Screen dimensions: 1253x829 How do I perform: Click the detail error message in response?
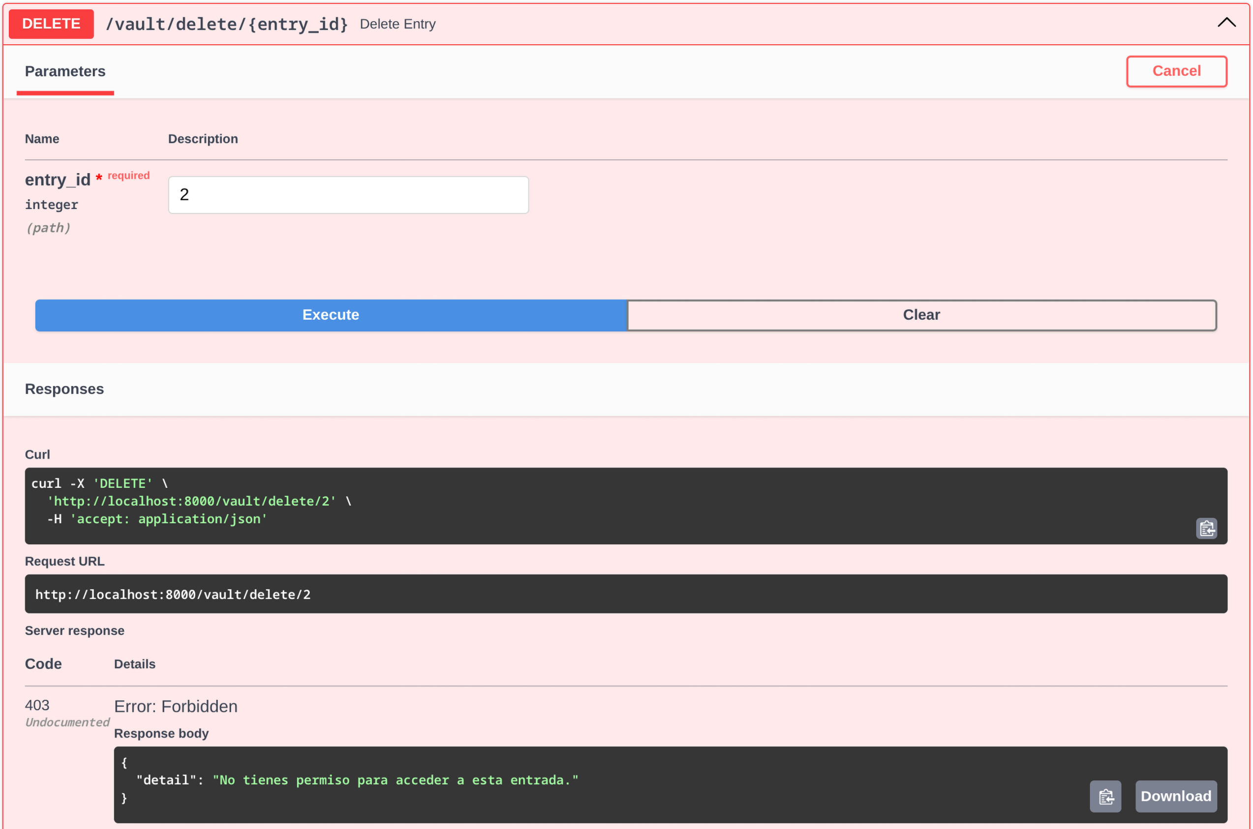coord(396,780)
